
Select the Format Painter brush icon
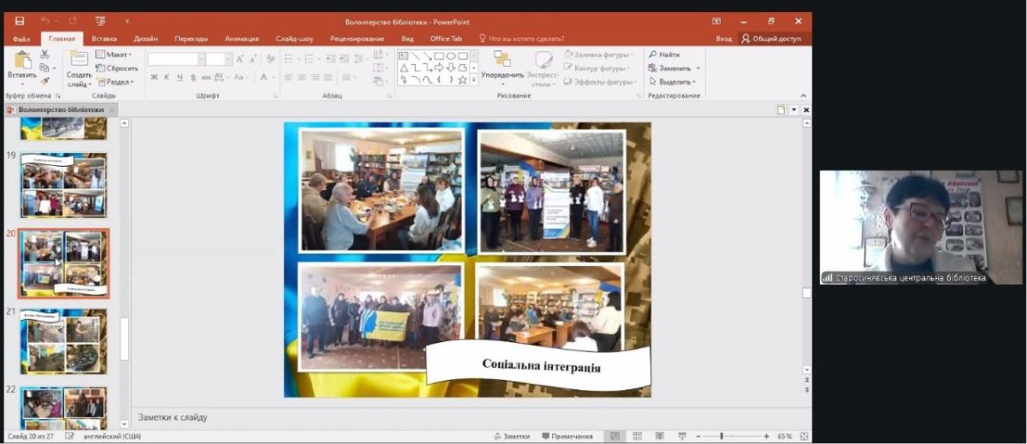[x=45, y=82]
